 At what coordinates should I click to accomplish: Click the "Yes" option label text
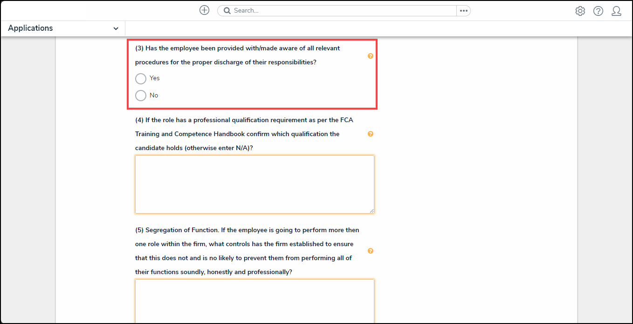[155, 78]
